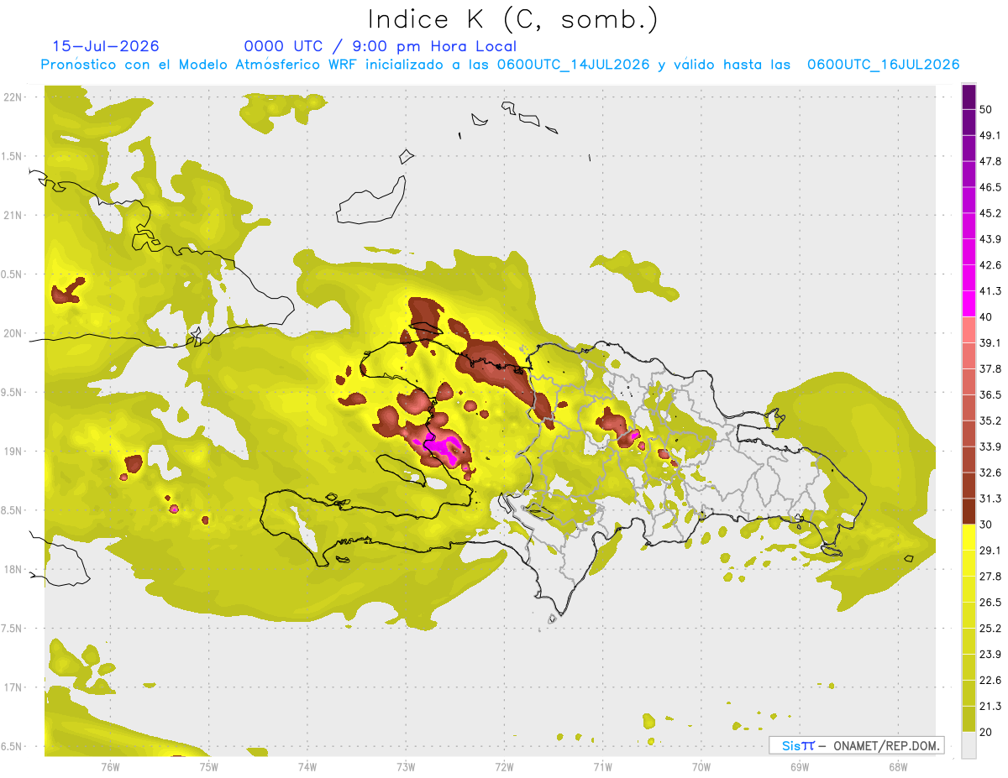Click colorbar label "29.1"
The width and height of the screenshot is (1008, 778).
pyautogui.click(x=990, y=550)
